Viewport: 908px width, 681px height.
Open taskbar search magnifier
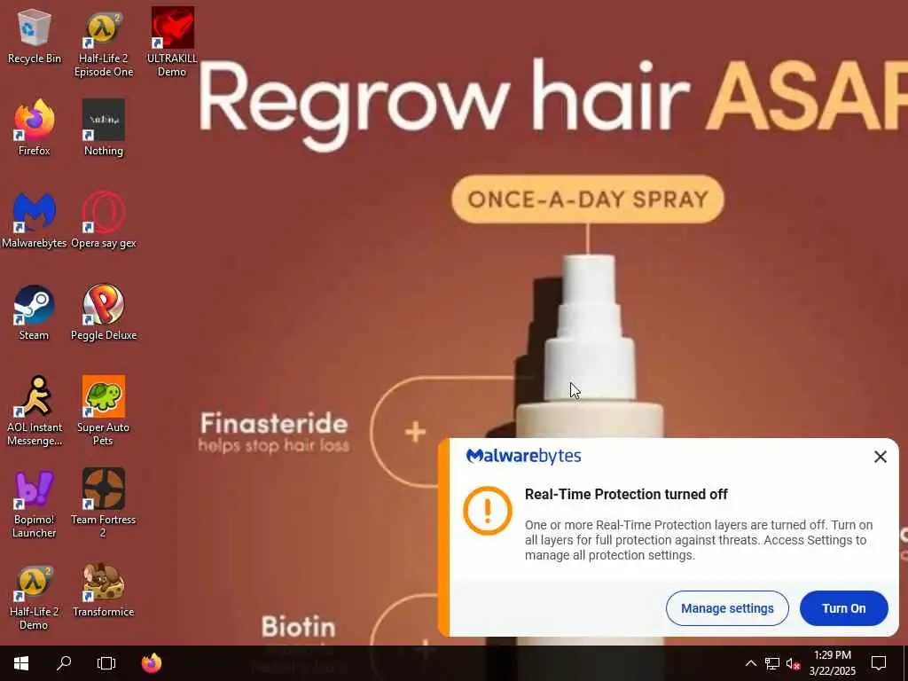click(64, 663)
